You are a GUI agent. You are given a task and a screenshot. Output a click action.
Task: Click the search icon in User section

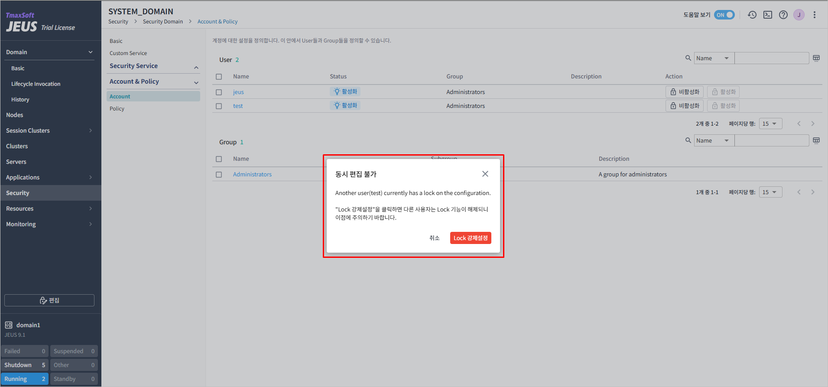pos(688,58)
